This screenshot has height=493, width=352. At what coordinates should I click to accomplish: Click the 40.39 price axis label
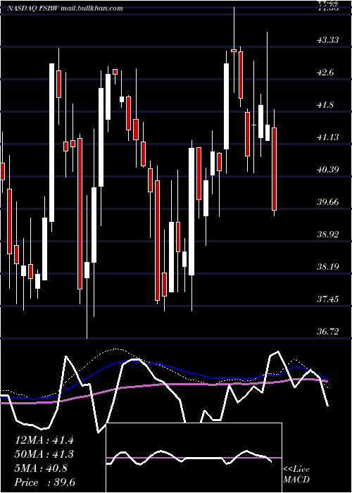pos(327,170)
